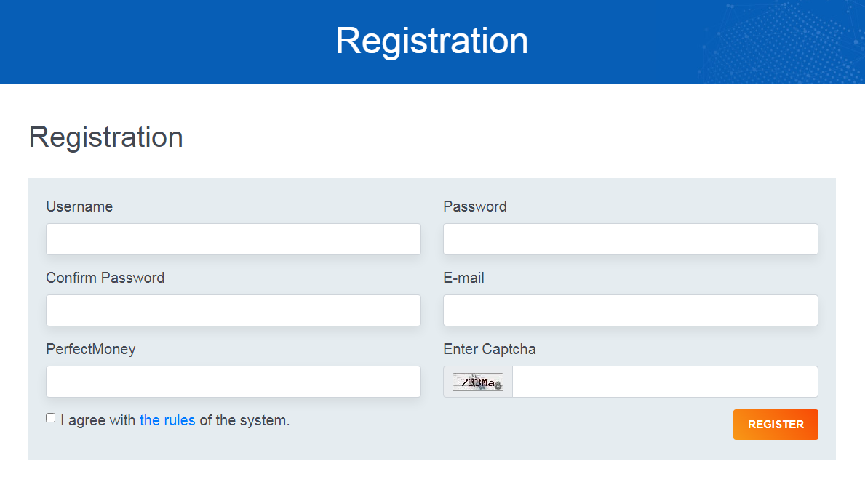Click the 'I agree with' checkbox text
This screenshot has width=865, height=482.
coord(98,420)
